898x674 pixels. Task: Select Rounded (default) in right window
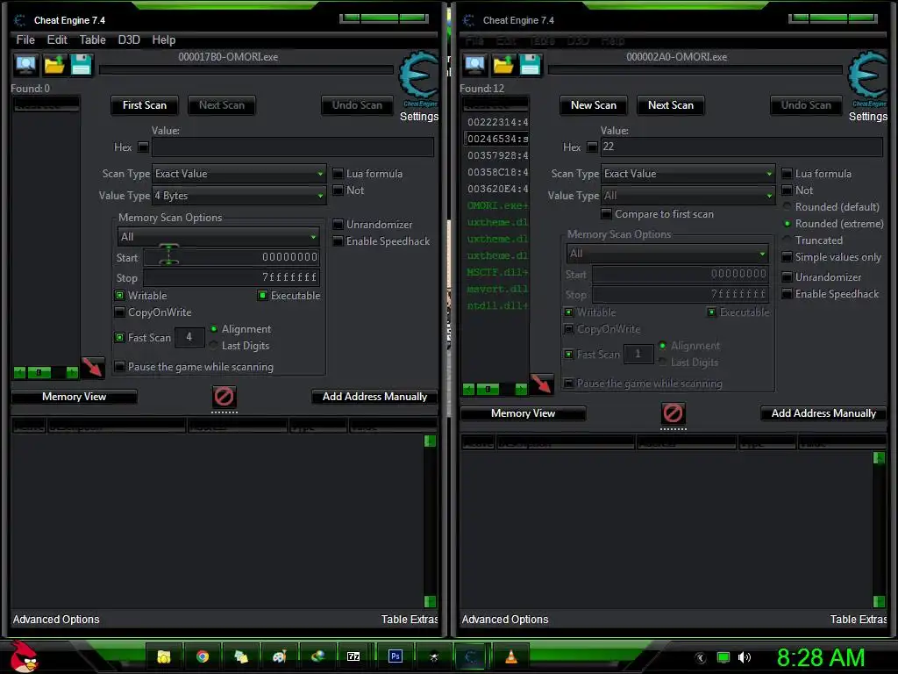[787, 207]
